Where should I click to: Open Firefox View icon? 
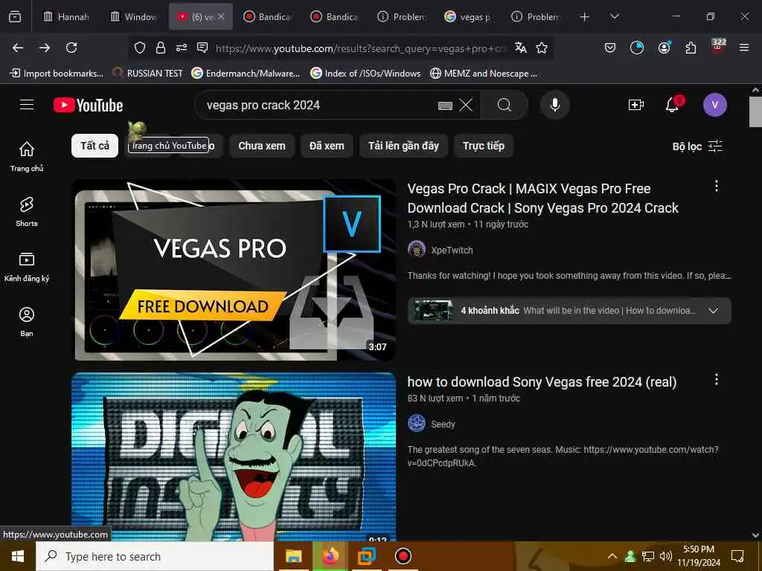coord(15,17)
